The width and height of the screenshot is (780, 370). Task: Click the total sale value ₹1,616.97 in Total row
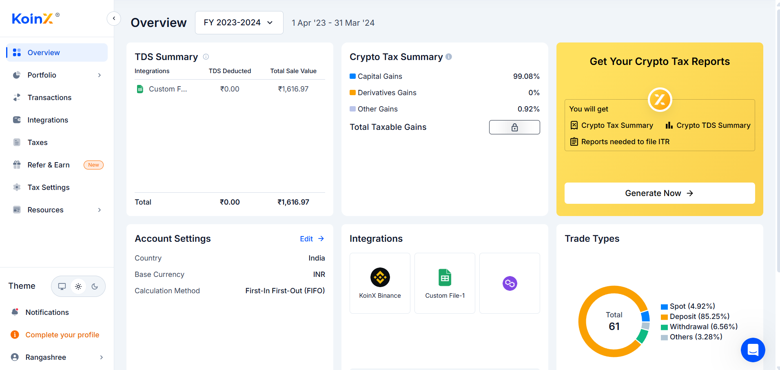click(293, 202)
